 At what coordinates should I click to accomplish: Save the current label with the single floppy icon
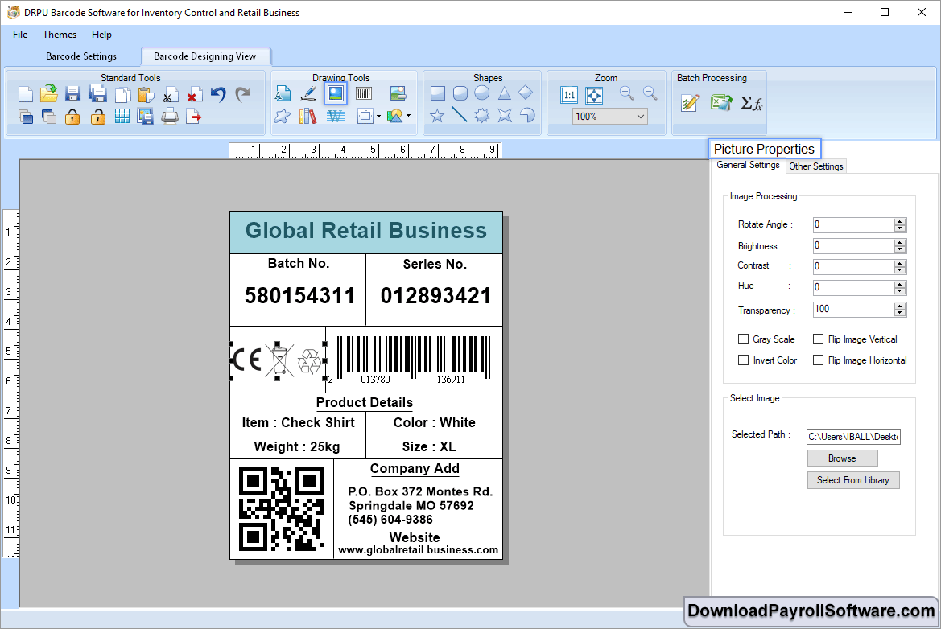pos(73,93)
